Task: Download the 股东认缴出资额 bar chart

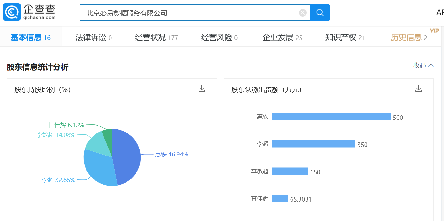Action: (x=418, y=89)
